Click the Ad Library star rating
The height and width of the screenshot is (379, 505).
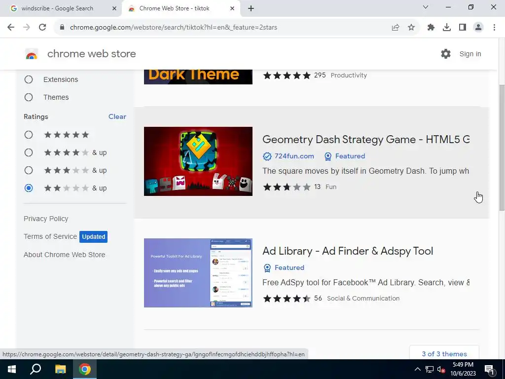tap(287, 299)
